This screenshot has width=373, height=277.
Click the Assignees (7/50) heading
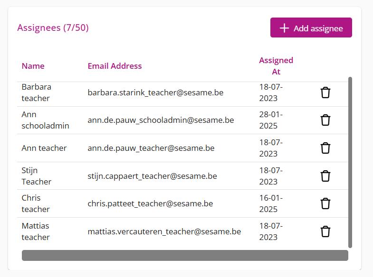point(53,28)
